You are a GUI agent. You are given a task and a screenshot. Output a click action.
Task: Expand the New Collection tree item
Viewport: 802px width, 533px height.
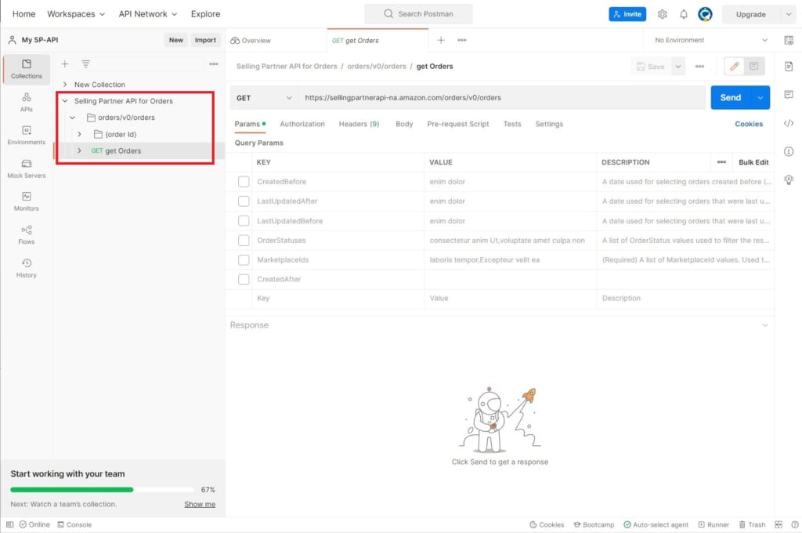[65, 85]
